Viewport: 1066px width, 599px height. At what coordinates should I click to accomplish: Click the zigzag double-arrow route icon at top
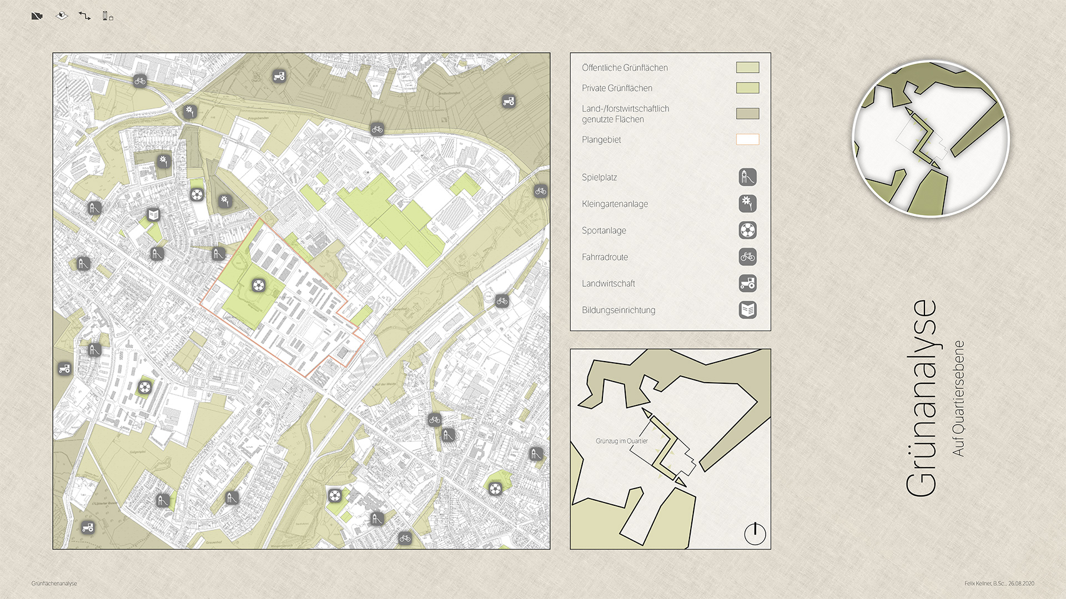tap(84, 16)
